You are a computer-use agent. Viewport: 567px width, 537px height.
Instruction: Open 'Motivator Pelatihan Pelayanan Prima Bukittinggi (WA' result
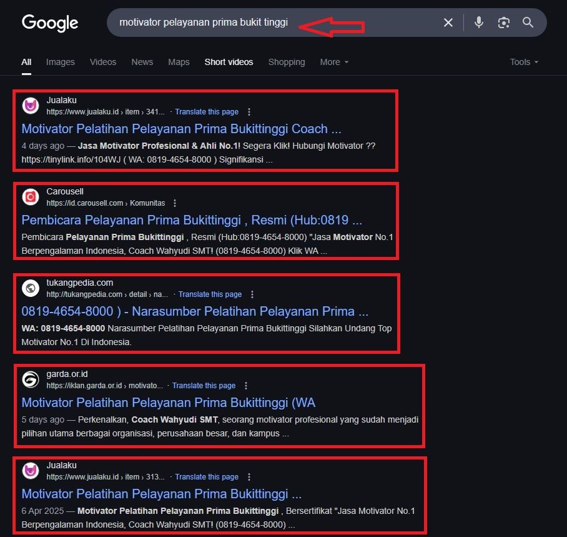tap(168, 403)
